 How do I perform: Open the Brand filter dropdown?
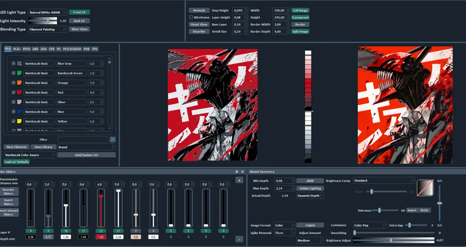(87, 147)
